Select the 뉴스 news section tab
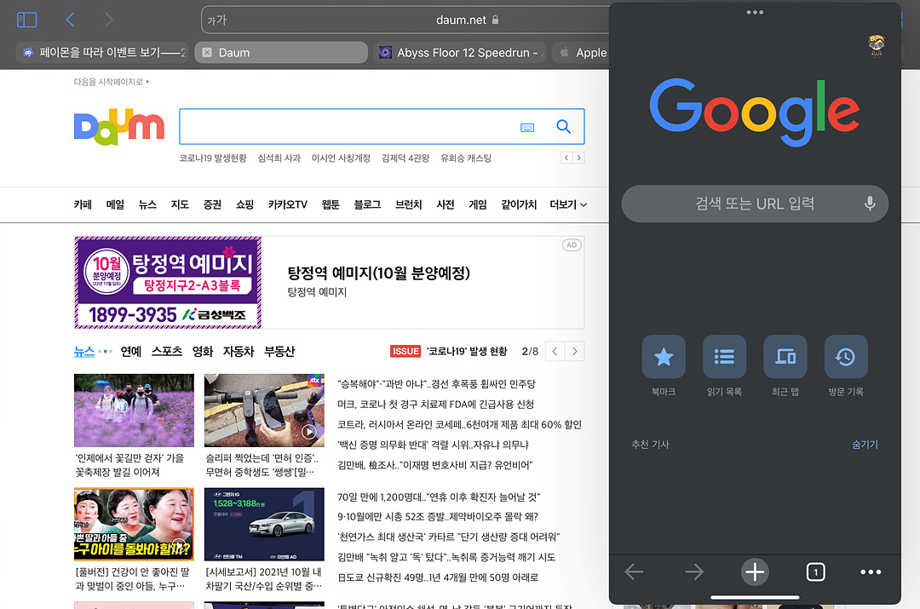 point(83,351)
